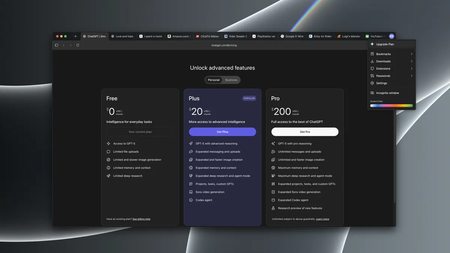
Task: Click the chatgpt.com address bar
Action: click(x=224, y=45)
